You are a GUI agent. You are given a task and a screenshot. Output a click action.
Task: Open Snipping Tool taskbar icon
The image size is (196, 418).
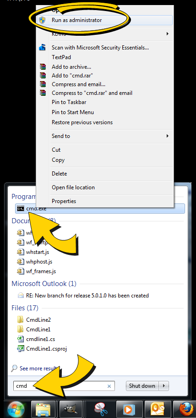click(x=101, y=409)
